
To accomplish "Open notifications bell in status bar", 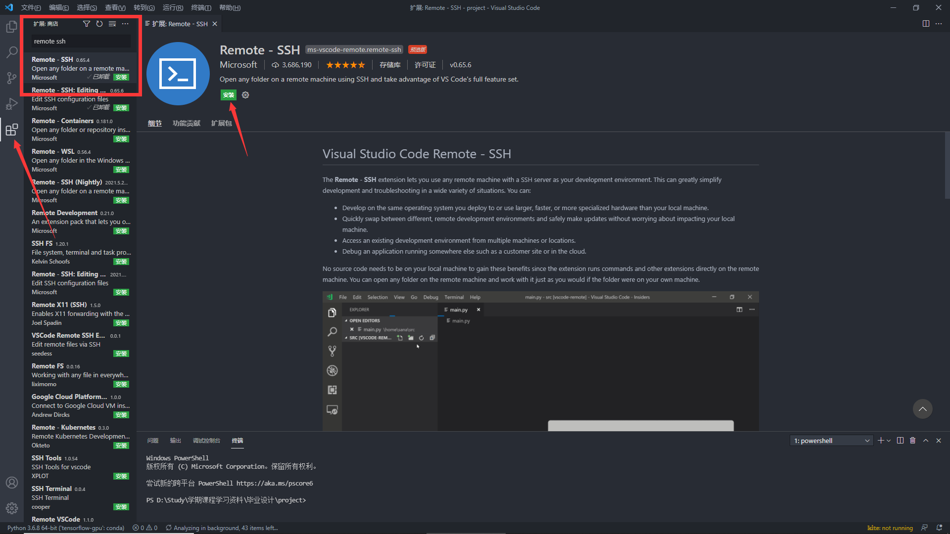I will (939, 528).
